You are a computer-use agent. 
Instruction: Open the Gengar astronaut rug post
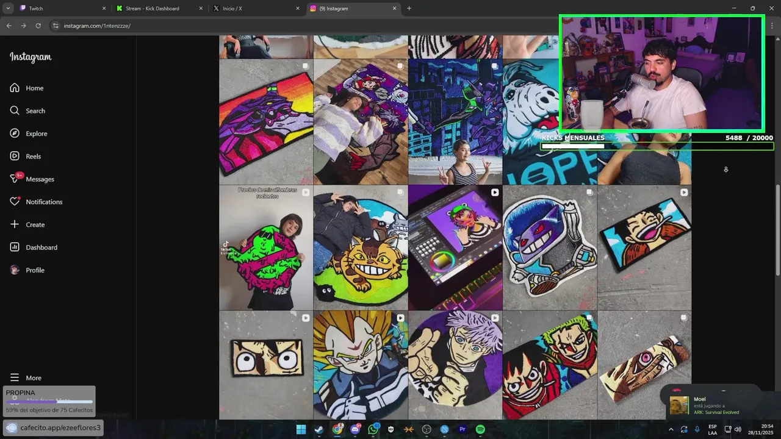click(550, 248)
